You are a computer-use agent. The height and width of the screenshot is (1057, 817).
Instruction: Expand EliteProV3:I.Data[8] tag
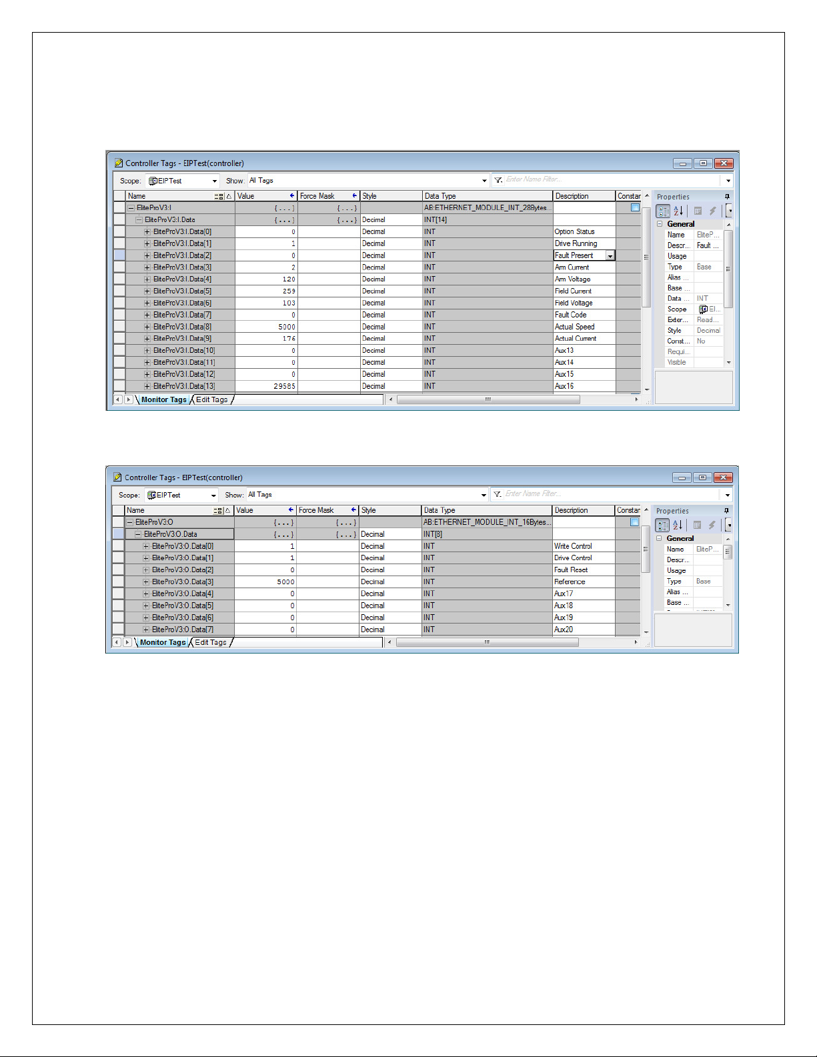click(147, 327)
